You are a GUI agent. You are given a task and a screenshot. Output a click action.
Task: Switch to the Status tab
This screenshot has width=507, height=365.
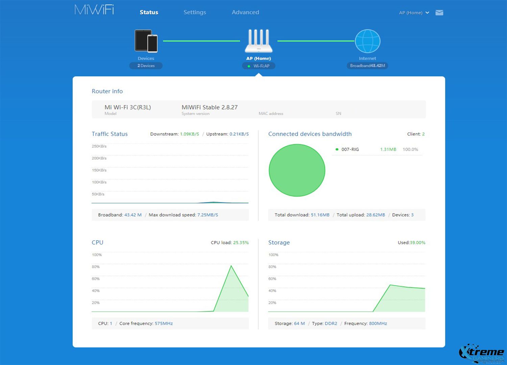[x=149, y=12]
